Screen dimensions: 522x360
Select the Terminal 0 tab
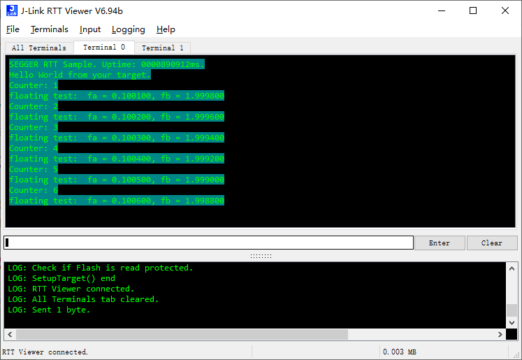(104, 48)
